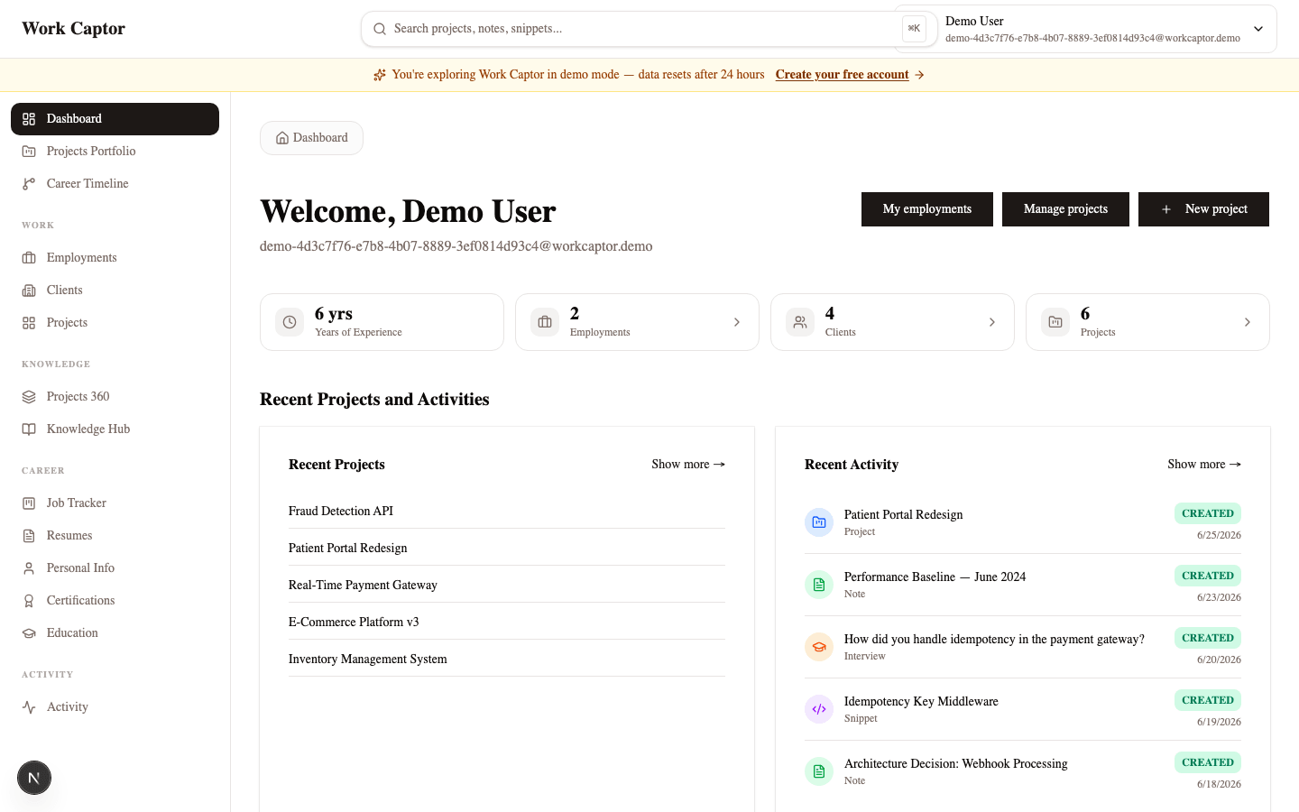Go to Projects Portfolio page
Image resolution: width=1299 pixels, height=812 pixels.
click(x=115, y=152)
